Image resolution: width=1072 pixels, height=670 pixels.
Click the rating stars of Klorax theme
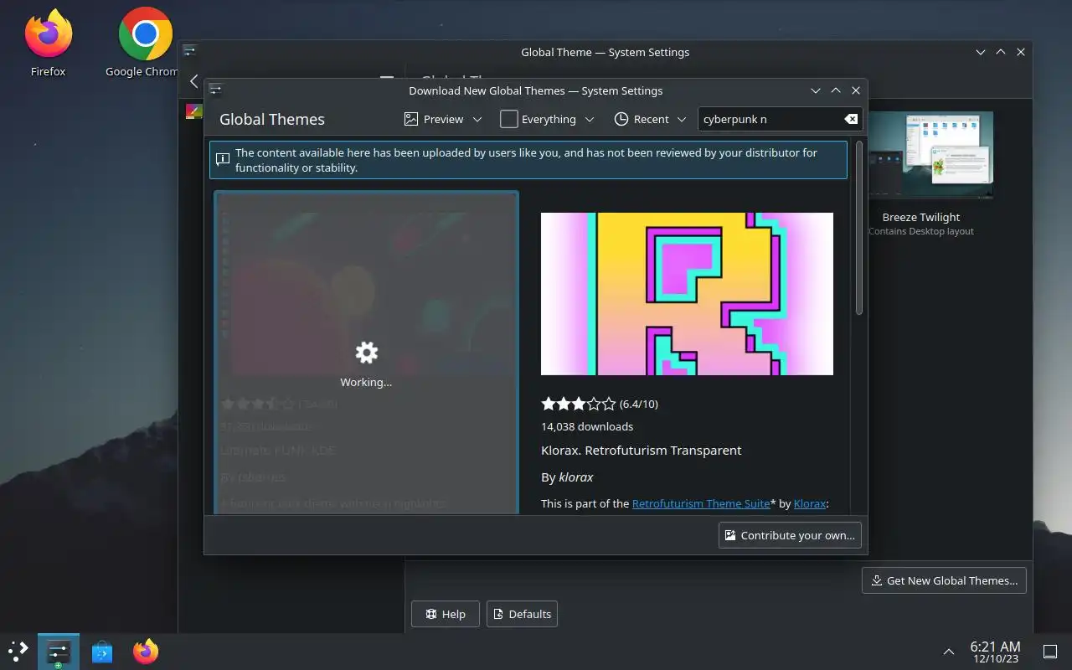click(579, 404)
